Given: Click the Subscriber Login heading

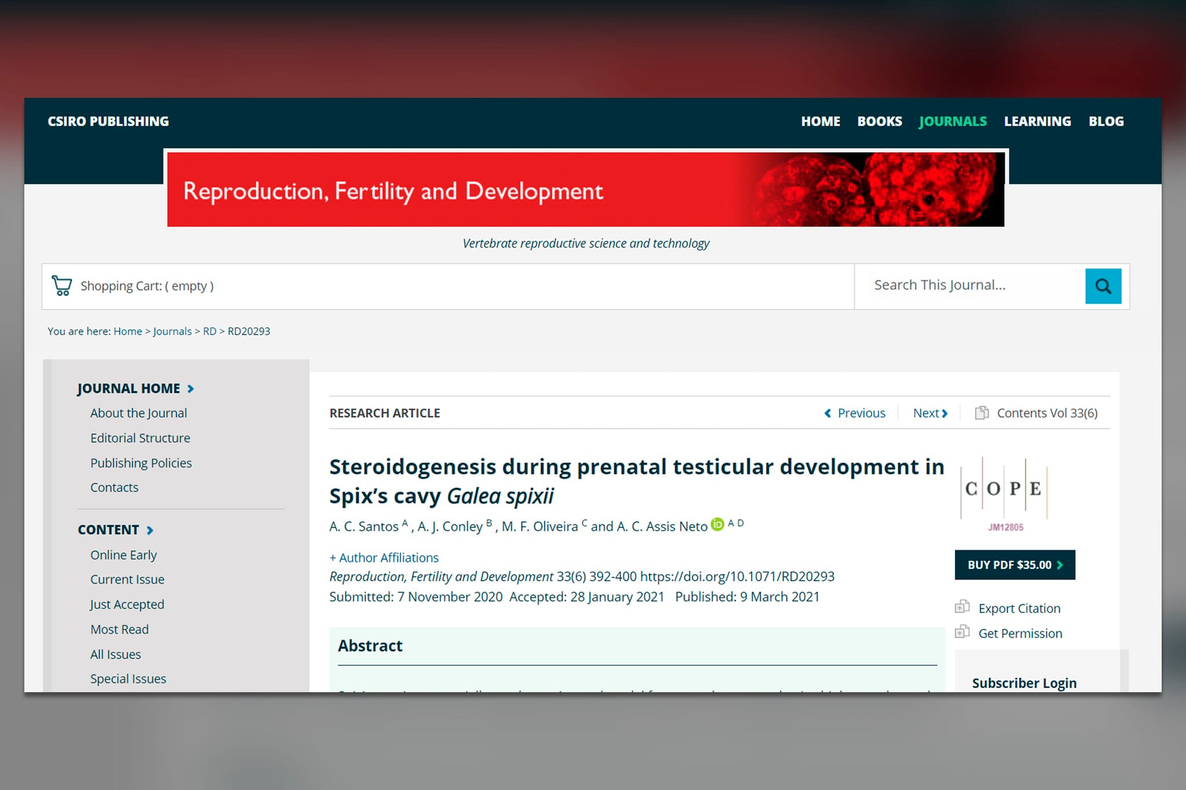Looking at the screenshot, I should pos(1024,683).
